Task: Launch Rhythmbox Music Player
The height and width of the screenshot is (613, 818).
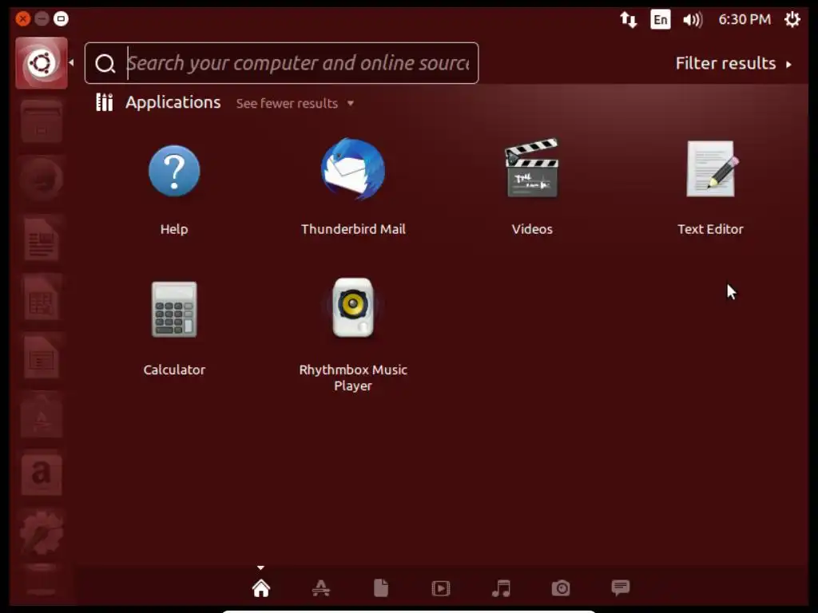Action: (353, 307)
